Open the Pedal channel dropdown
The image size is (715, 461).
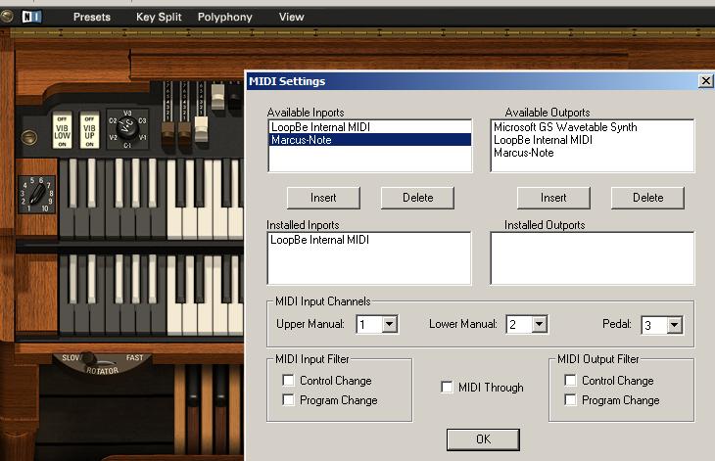pyautogui.click(x=675, y=325)
